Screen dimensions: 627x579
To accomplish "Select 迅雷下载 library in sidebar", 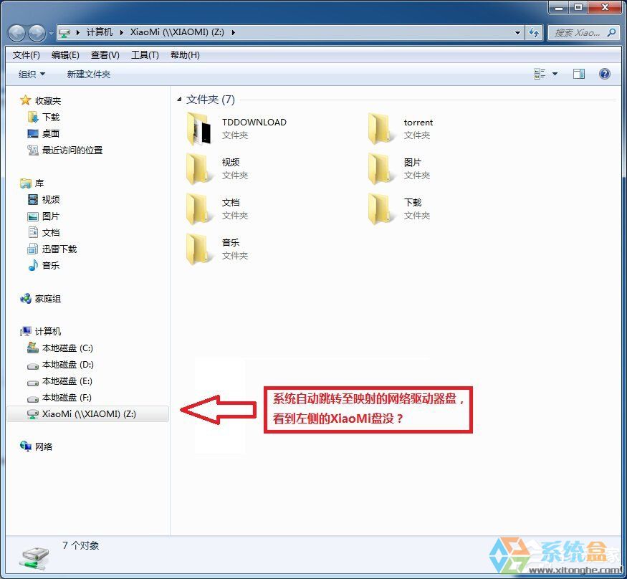I will [52, 249].
